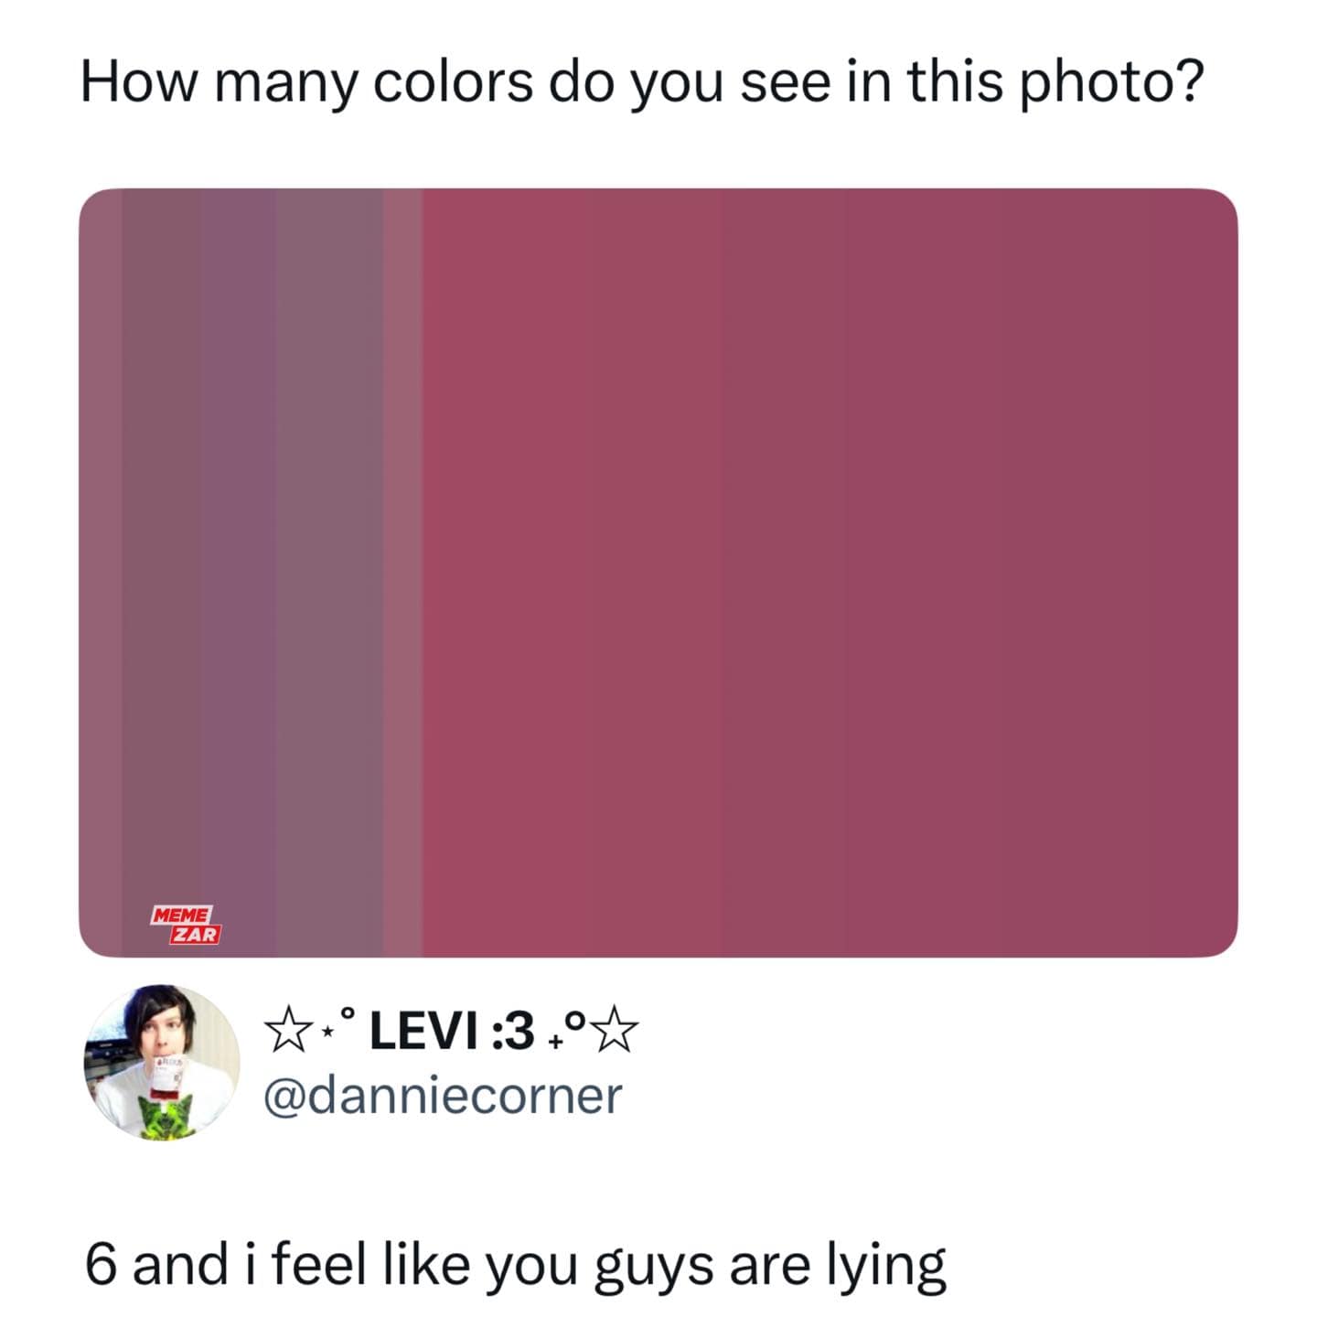
Task: Click the red "ZAR" label in the watermark
Action: tap(197, 935)
